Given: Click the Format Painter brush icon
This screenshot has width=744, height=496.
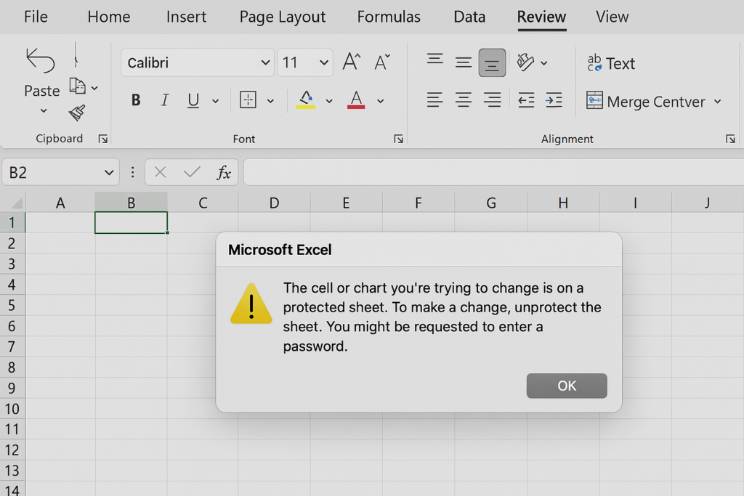Looking at the screenshot, I should coord(77,113).
